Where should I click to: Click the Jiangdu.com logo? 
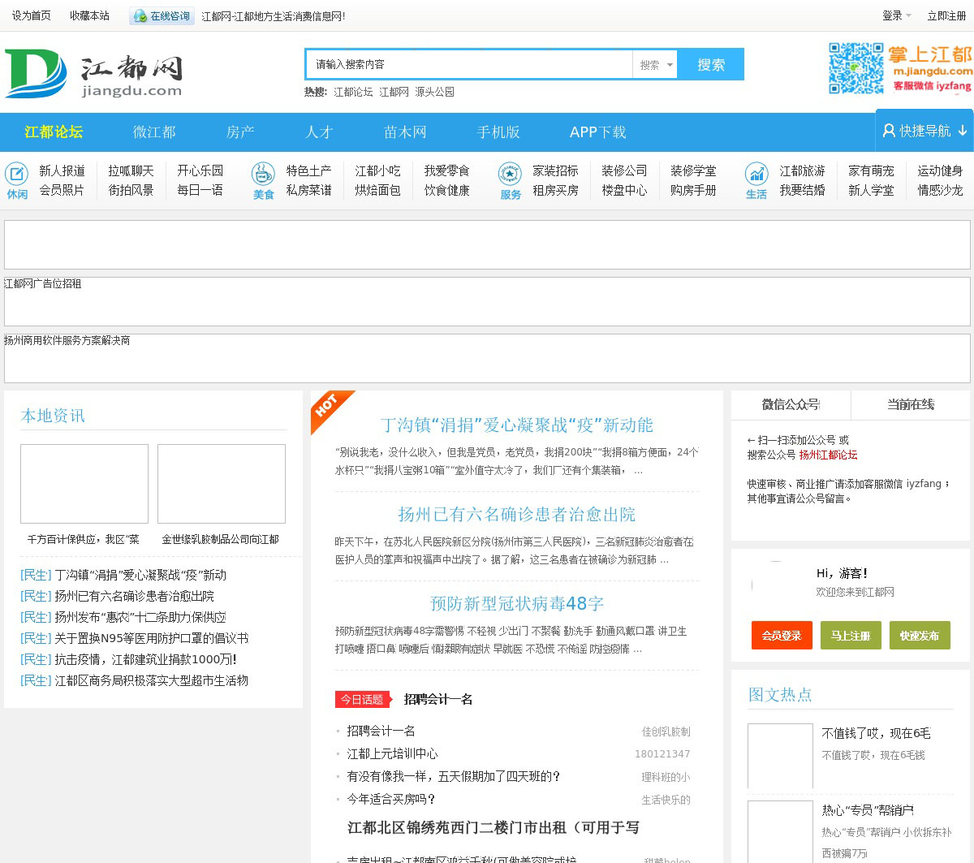(x=93, y=73)
